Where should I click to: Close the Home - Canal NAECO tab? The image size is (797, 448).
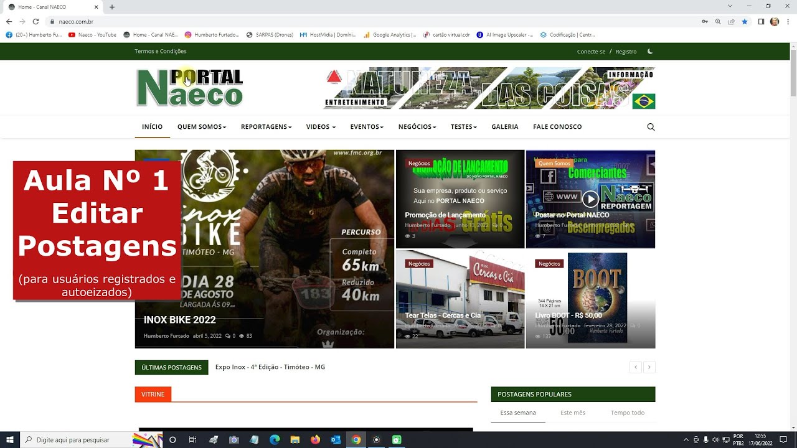click(97, 7)
